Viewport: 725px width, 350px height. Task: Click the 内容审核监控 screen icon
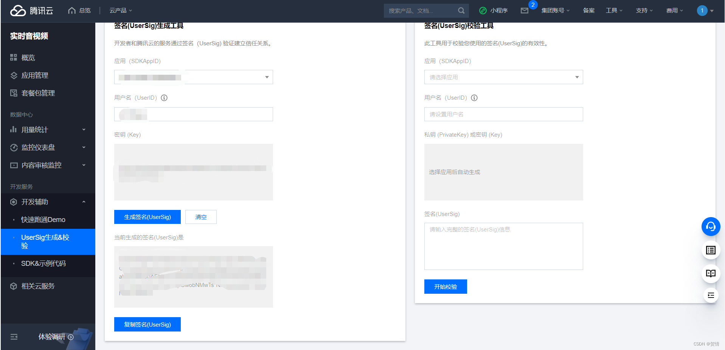pyautogui.click(x=14, y=165)
